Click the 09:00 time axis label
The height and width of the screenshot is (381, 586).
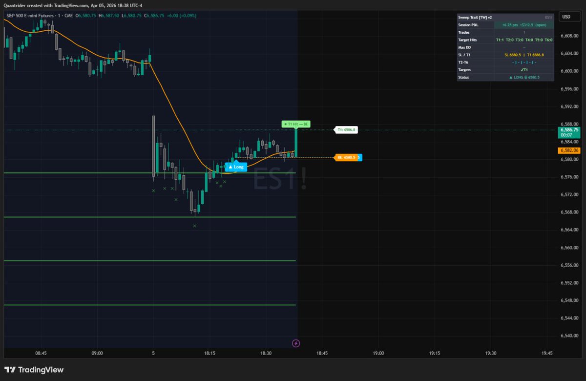97,353
